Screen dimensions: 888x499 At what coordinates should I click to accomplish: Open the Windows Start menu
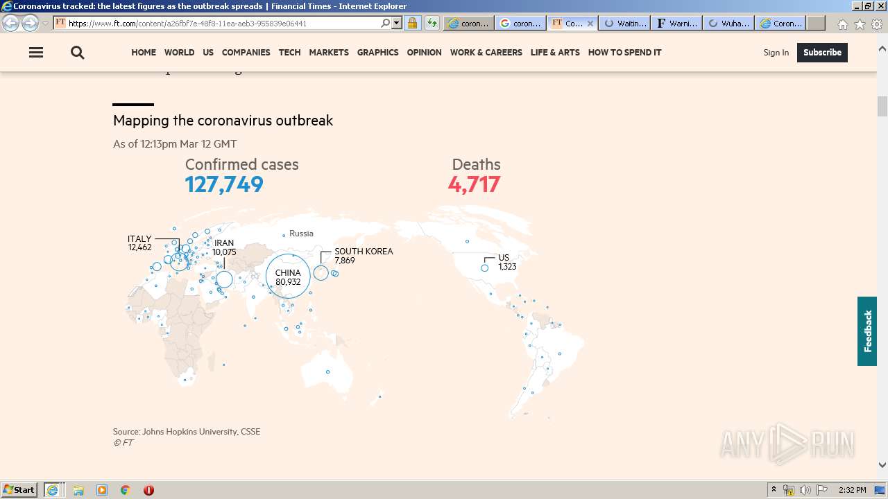point(19,490)
